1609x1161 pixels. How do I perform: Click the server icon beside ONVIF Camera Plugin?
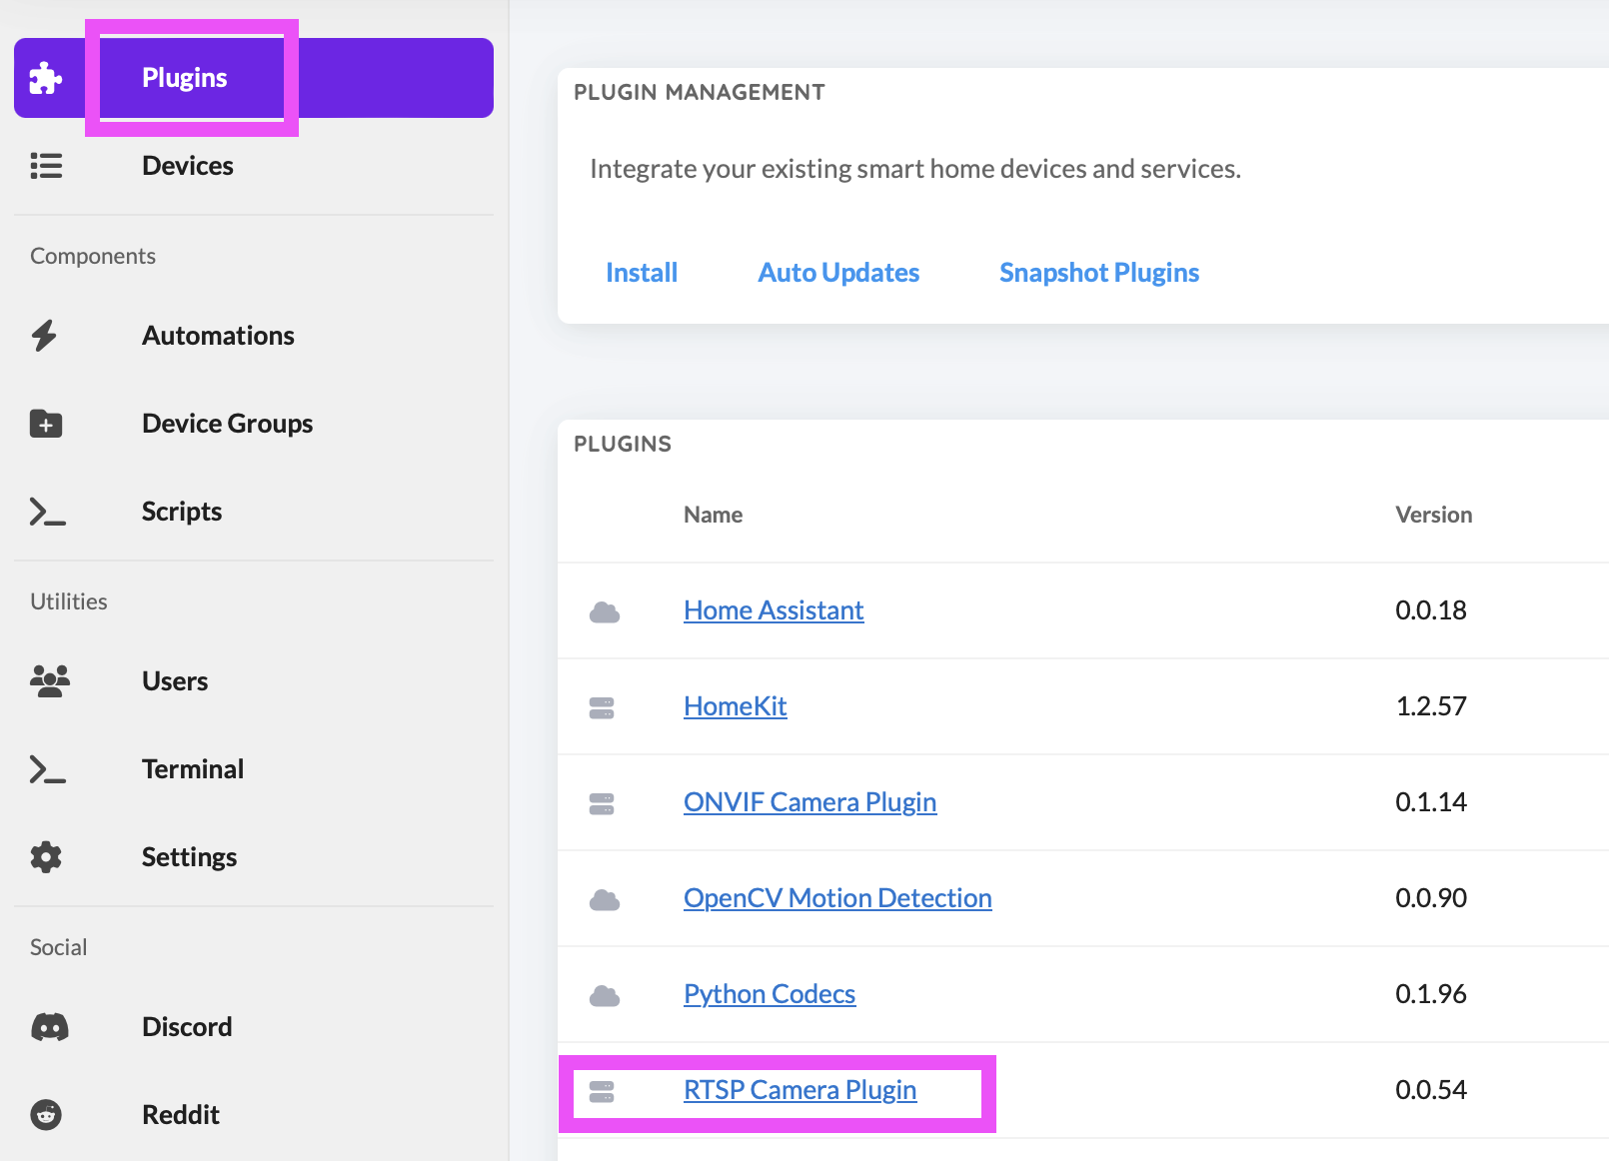pyautogui.click(x=602, y=803)
